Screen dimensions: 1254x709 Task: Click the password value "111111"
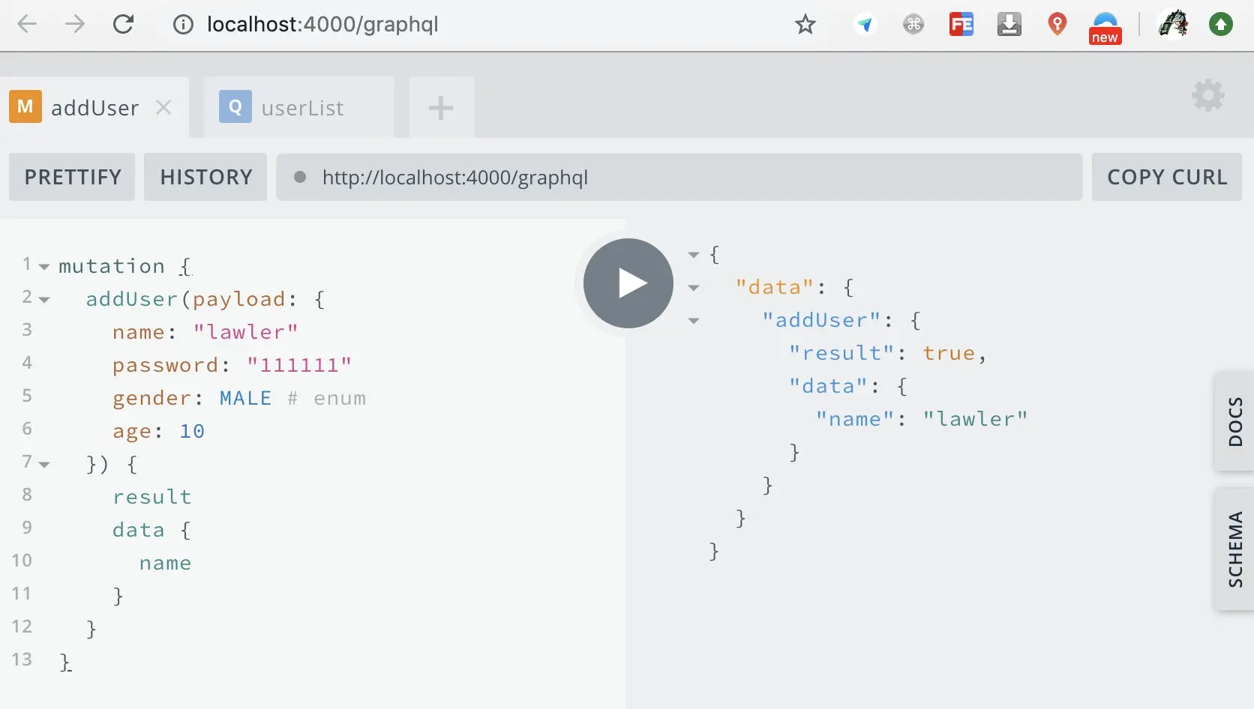click(299, 365)
